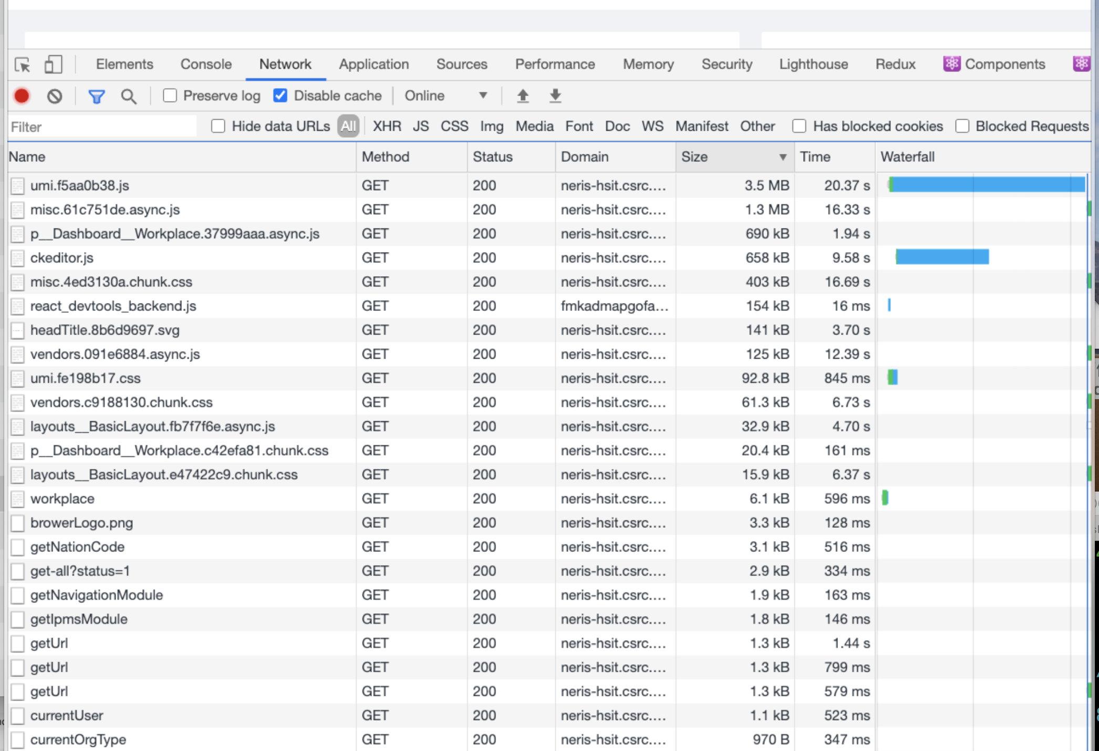Filter requests by XHR type
The image size is (1099, 751).
[387, 127]
